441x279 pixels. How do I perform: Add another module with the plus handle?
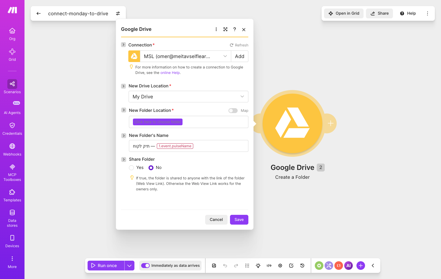tap(330, 123)
